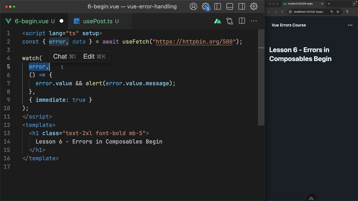This screenshot has width=358, height=201.
Task: Toggle the secondary sidebar layout icon
Action: (242, 6)
